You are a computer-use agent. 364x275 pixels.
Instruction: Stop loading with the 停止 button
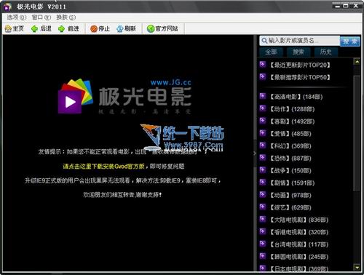pos(100,28)
